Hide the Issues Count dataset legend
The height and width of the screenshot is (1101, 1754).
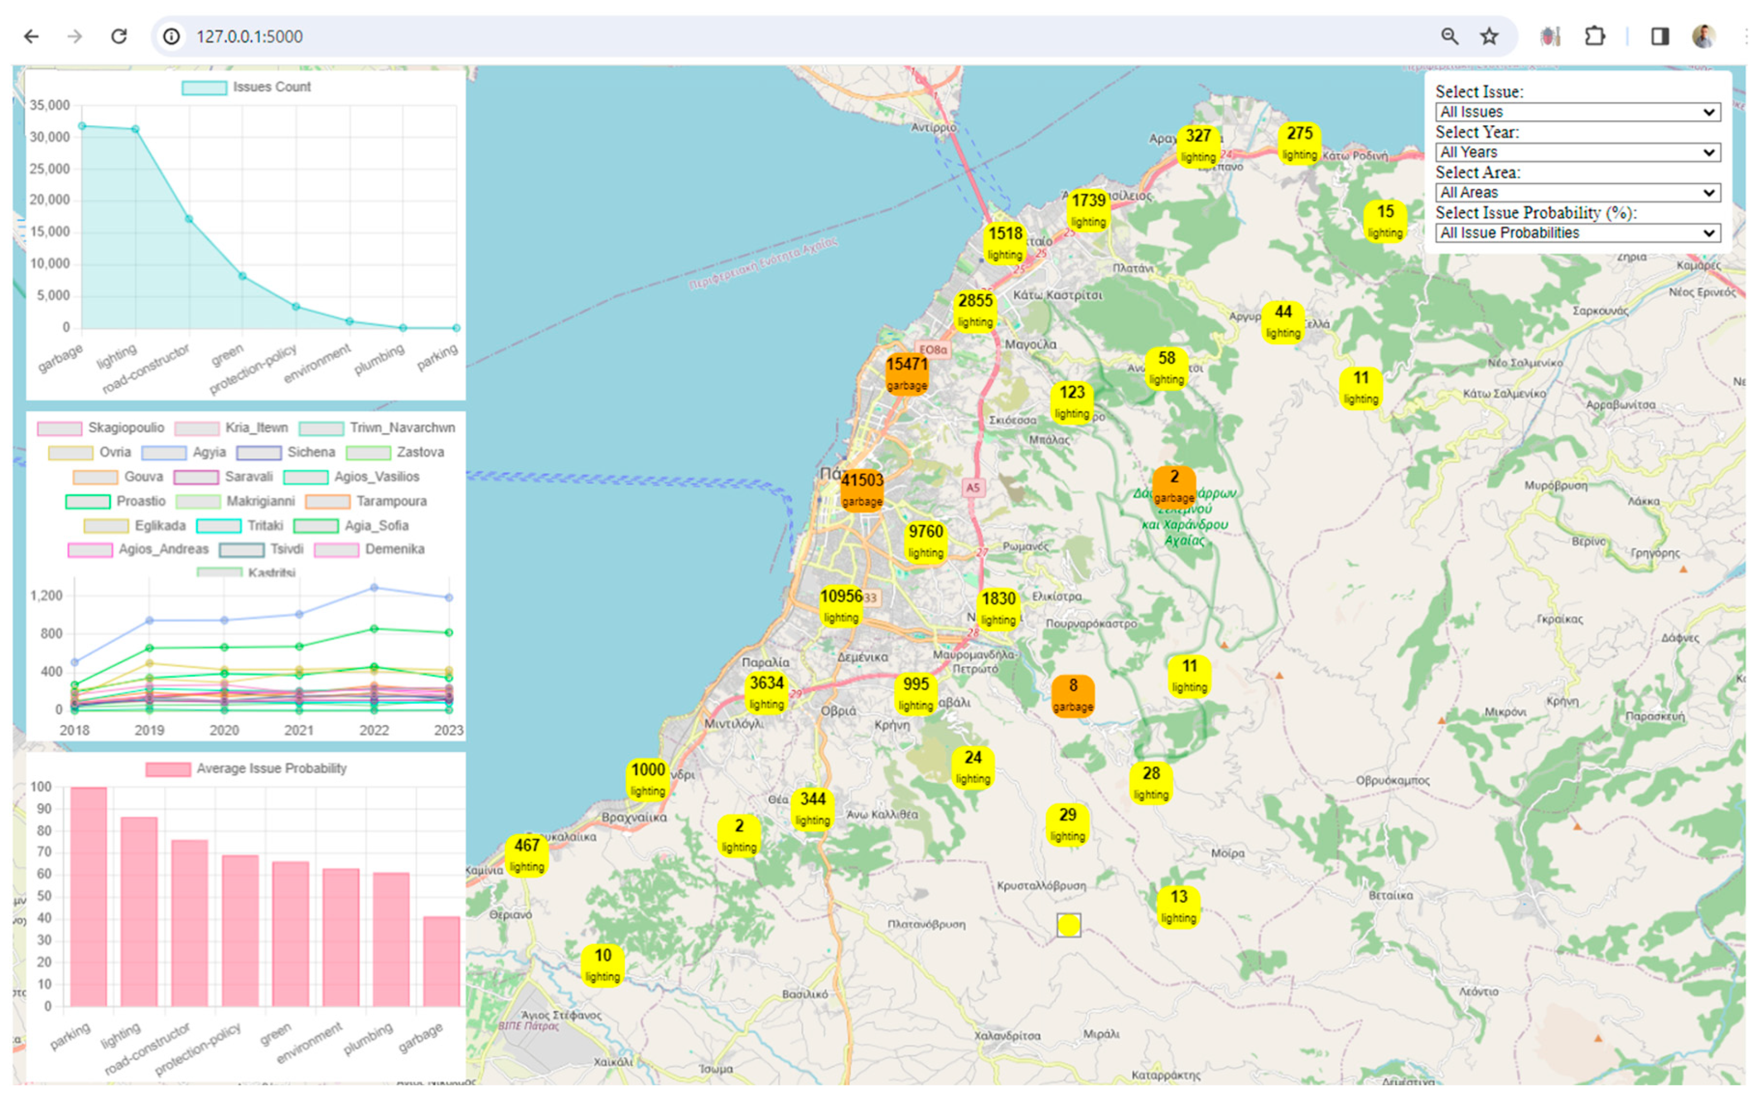[x=246, y=87]
